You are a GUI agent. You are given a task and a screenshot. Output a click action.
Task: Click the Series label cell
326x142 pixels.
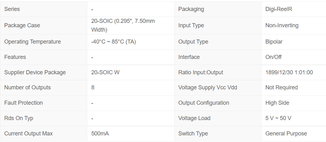pos(43,9)
